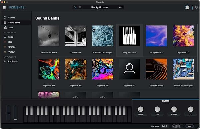Click Add Playlist

coord(13,61)
